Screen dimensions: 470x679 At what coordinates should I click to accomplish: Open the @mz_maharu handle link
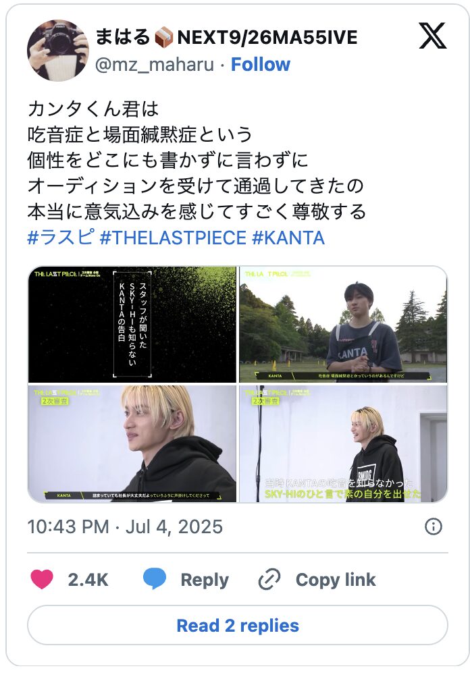[x=155, y=65]
